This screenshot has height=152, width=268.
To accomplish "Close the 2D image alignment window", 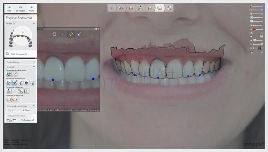I will tap(98, 29).
